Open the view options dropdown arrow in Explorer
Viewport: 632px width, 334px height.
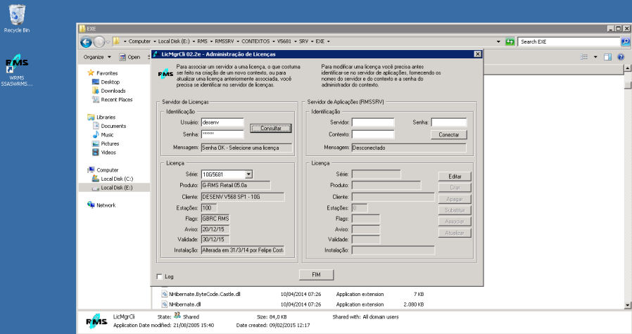(x=595, y=57)
